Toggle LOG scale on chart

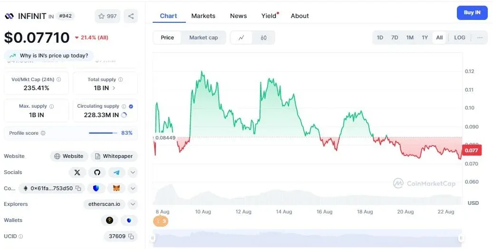point(459,37)
